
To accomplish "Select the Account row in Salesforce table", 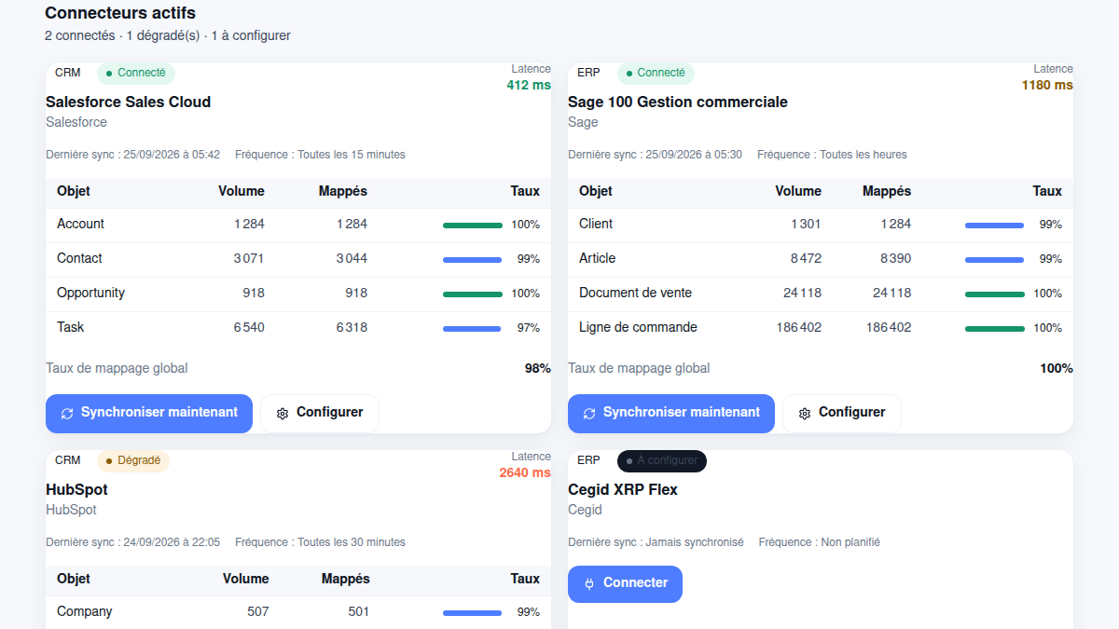I will point(298,225).
